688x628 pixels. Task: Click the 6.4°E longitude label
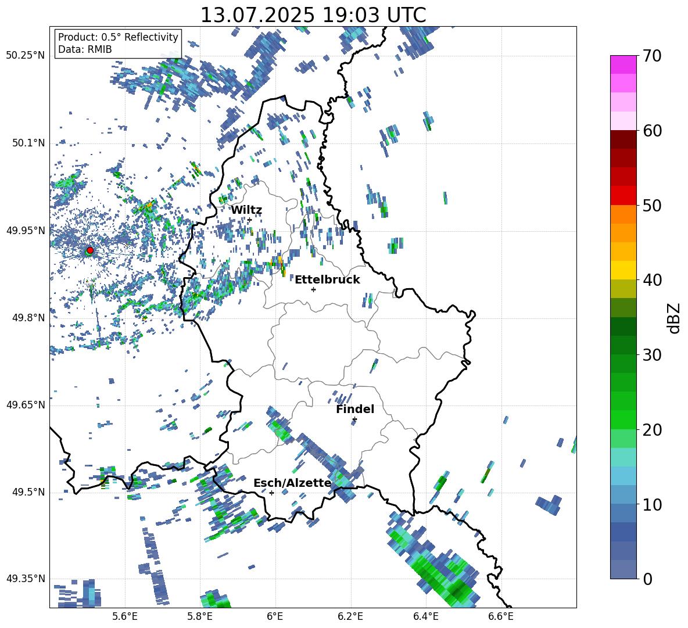(425, 616)
